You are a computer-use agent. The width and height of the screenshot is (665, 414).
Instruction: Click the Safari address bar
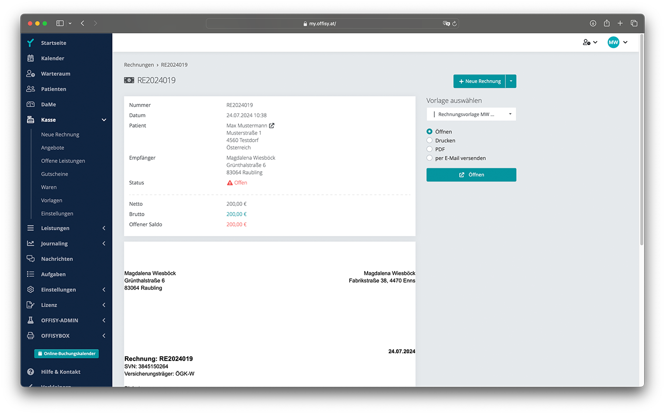(323, 23)
